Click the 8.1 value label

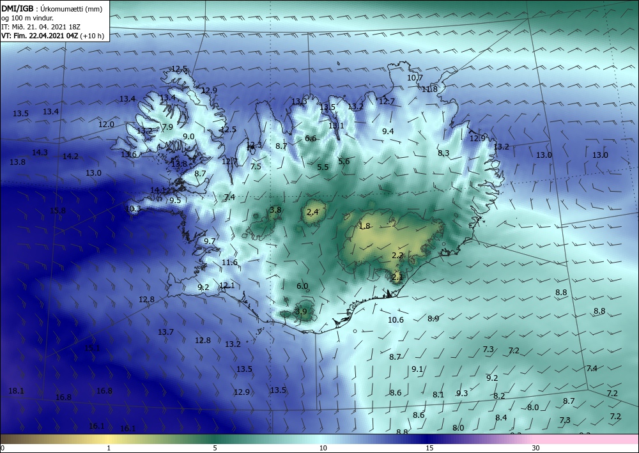click(438, 395)
